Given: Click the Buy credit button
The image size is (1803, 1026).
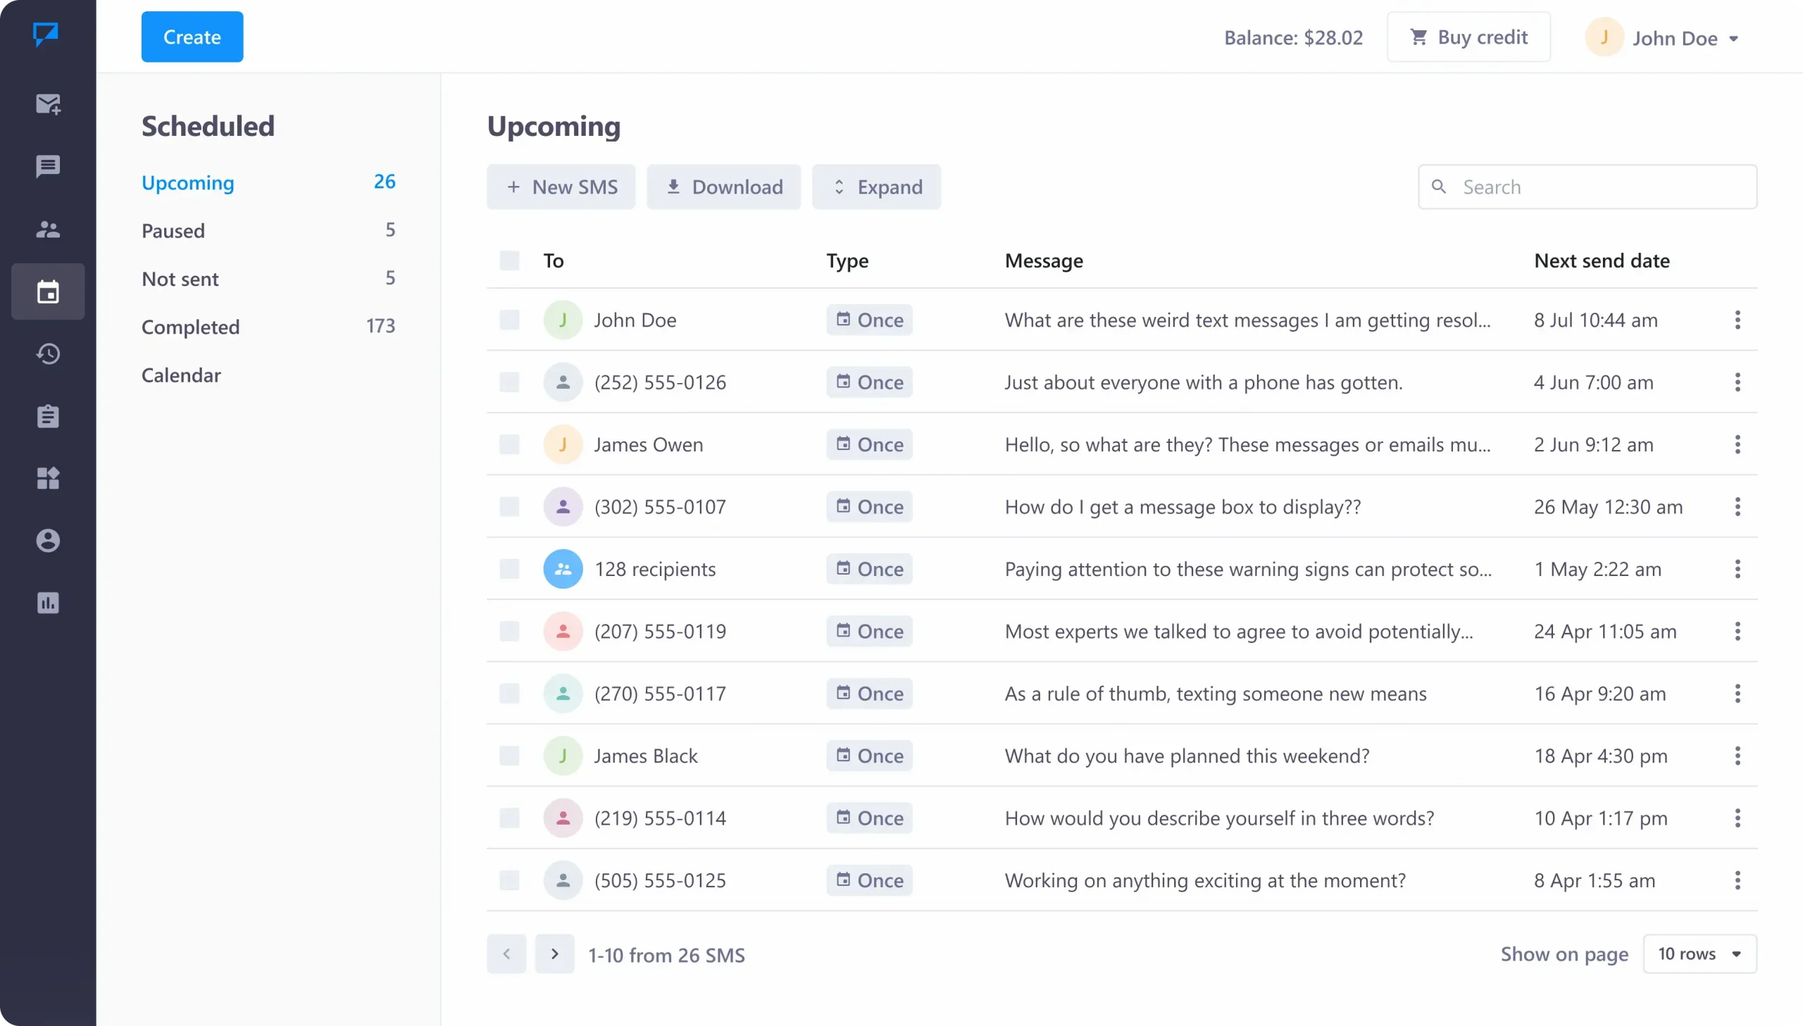Looking at the screenshot, I should coord(1468,37).
